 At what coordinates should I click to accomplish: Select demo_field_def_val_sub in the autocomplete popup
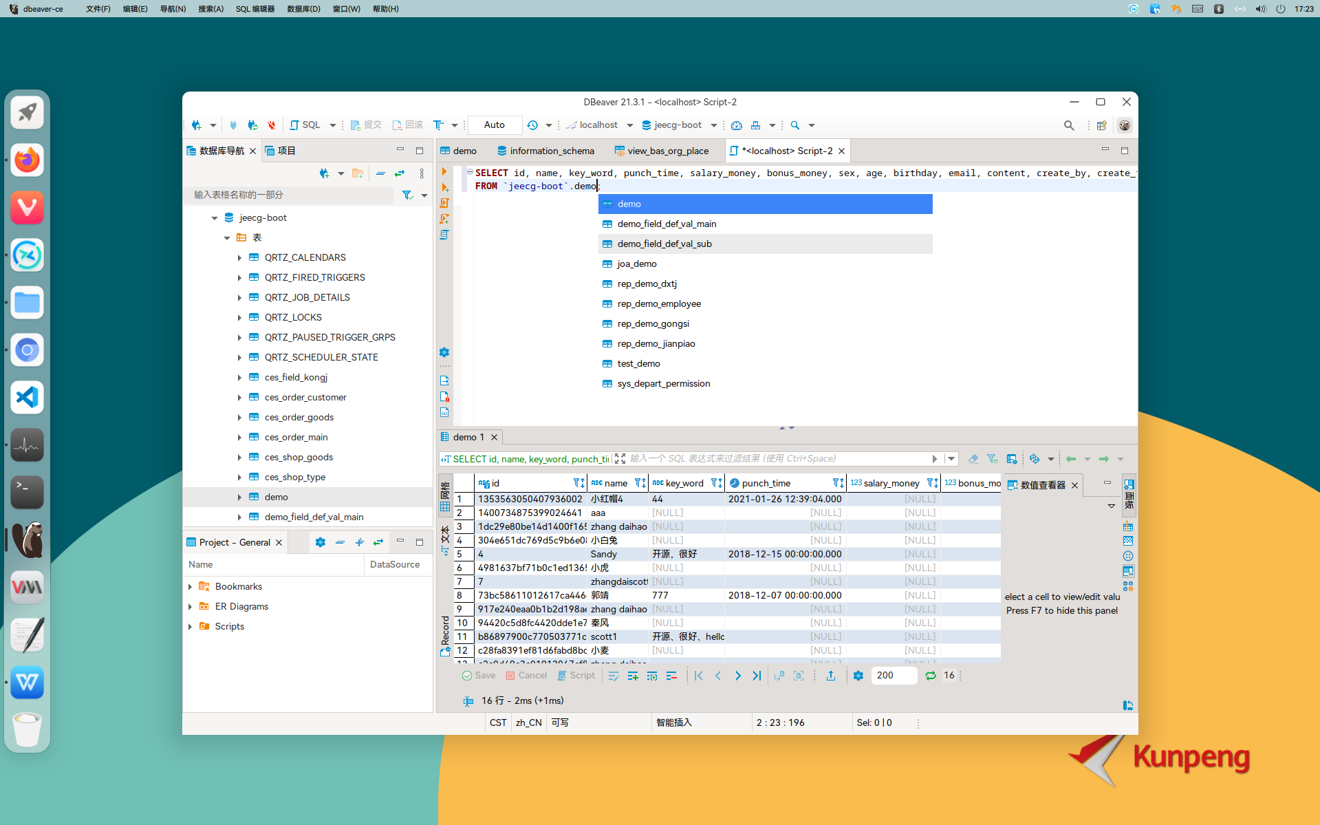pyautogui.click(x=666, y=244)
